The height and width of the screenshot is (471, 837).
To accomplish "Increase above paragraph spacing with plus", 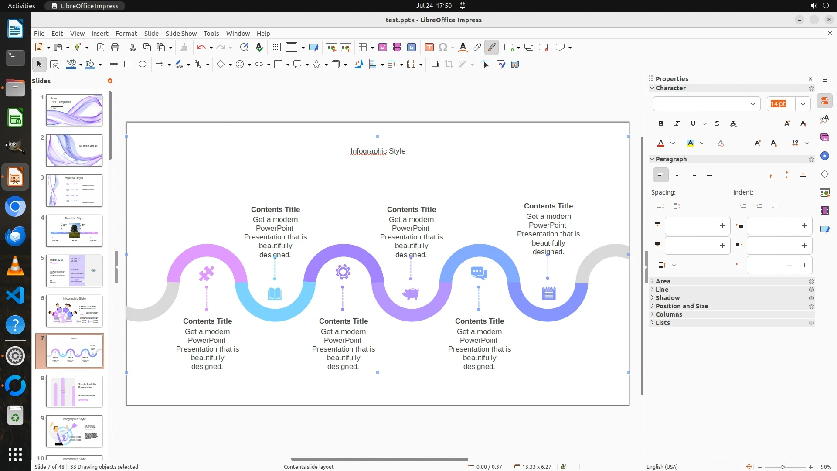I will (x=722, y=226).
